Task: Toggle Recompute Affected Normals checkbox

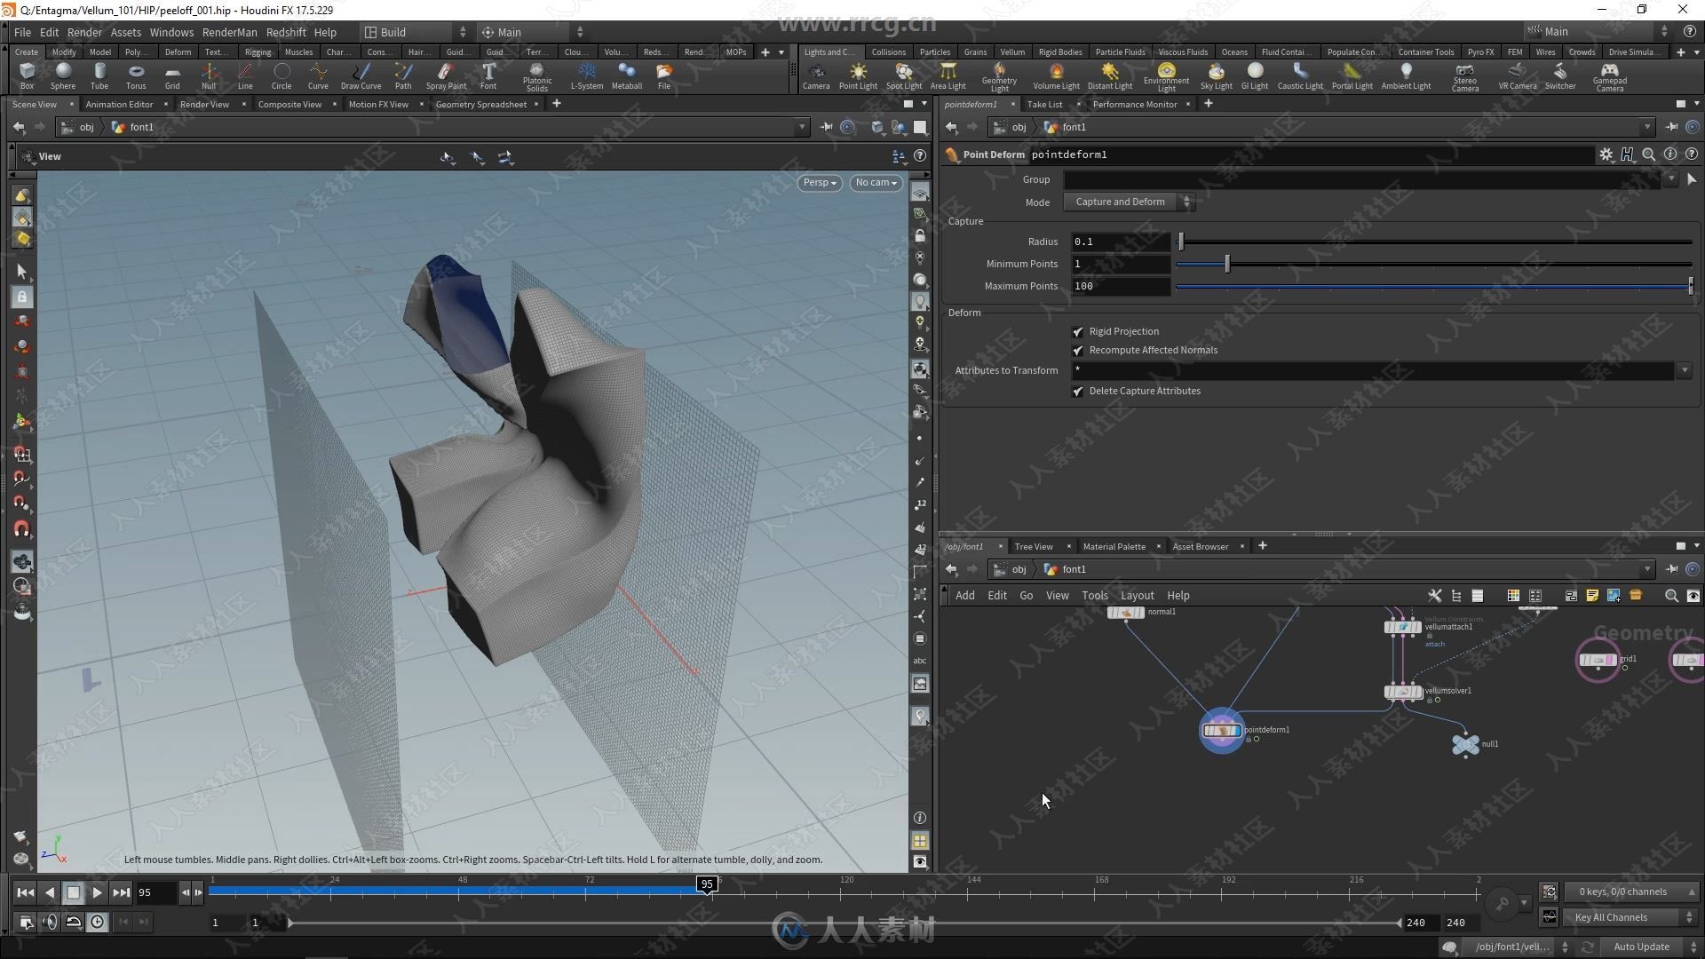Action: (x=1077, y=349)
